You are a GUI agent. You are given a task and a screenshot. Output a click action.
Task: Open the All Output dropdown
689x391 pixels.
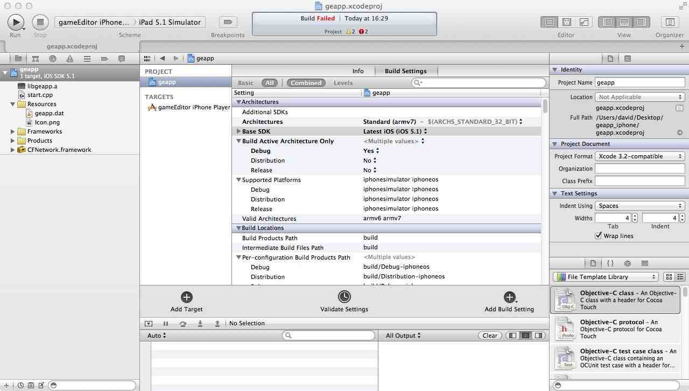coord(403,336)
